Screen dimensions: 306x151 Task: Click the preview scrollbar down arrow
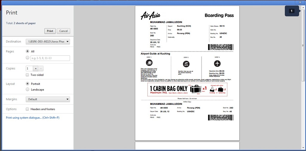[x=303, y=148]
